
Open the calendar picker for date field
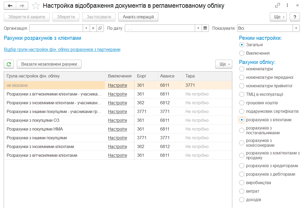pyautogui.click(x=205, y=28)
